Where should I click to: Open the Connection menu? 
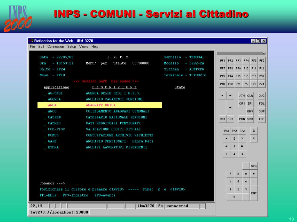click(x=55, y=47)
